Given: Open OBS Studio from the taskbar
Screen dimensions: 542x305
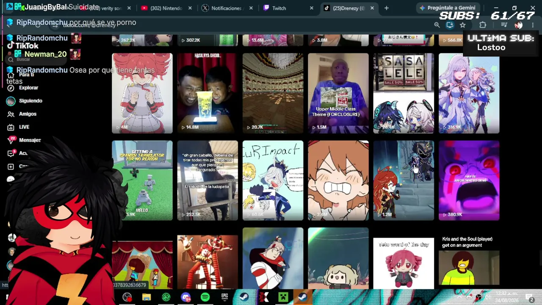Looking at the screenshot, I should pyautogui.click(x=127, y=297).
